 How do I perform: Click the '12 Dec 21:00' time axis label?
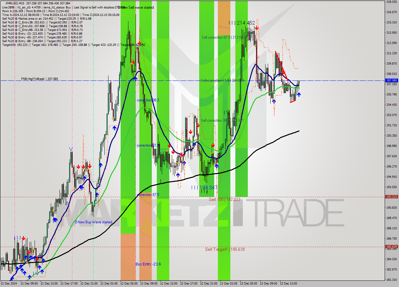coord(208,284)
